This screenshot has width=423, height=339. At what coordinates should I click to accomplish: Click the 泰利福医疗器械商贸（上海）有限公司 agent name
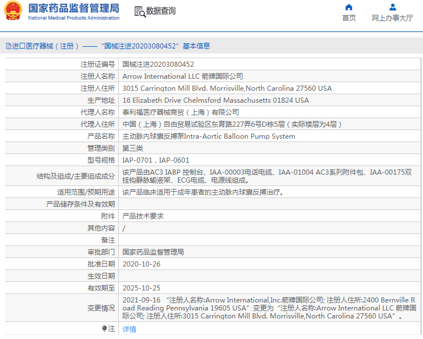[181, 112]
